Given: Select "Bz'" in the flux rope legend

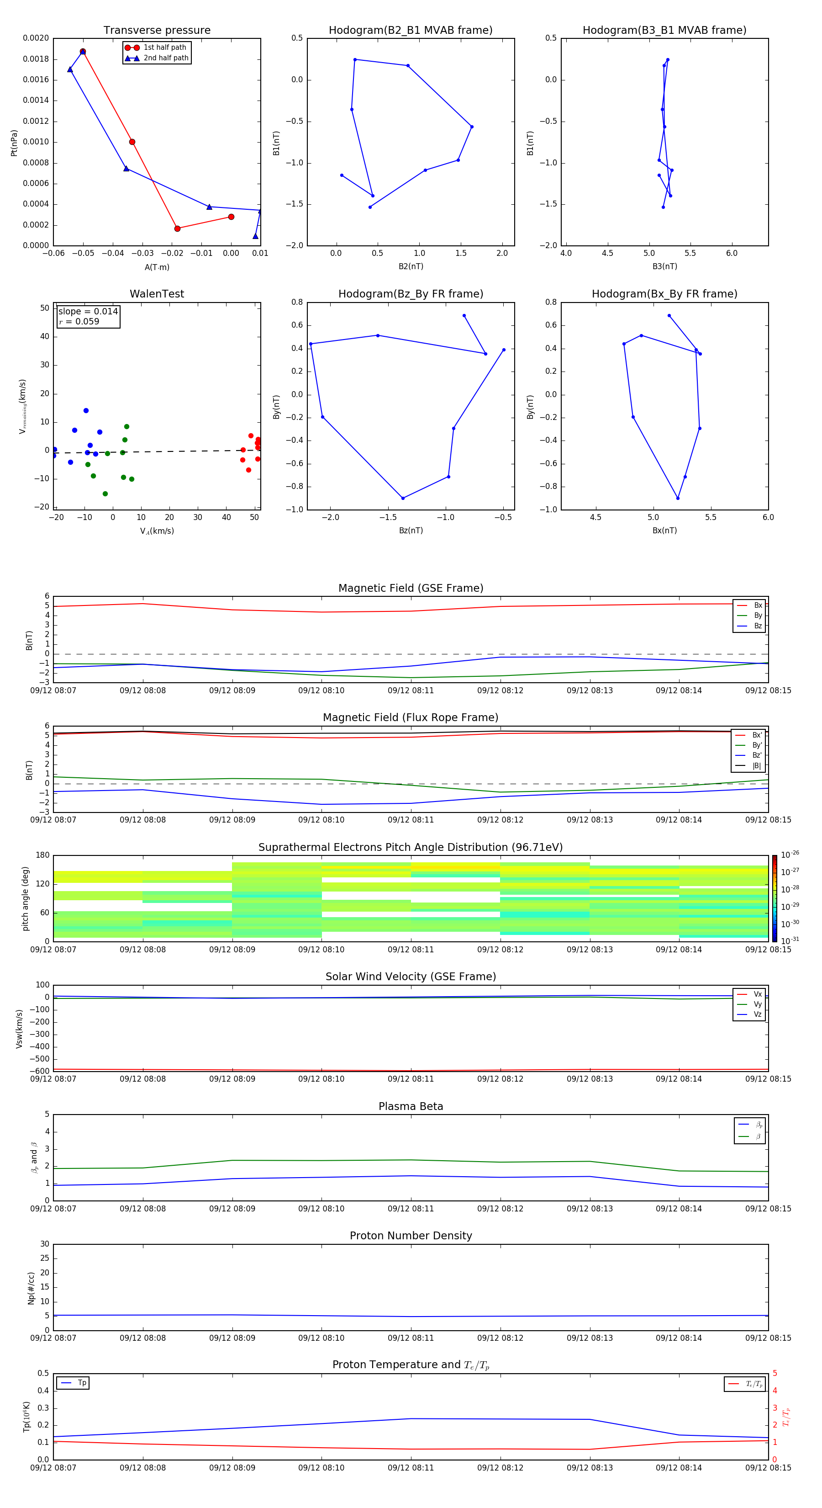Looking at the screenshot, I should [748, 755].
